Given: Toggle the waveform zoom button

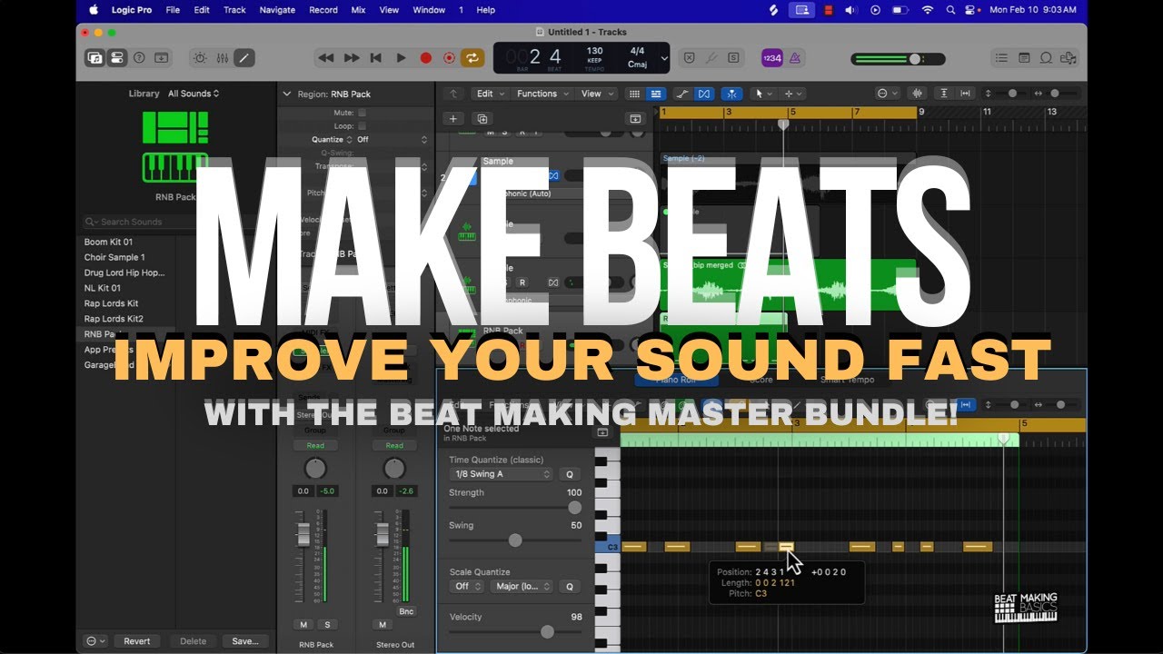Looking at the screenshot, I should (x=916, y=94).
